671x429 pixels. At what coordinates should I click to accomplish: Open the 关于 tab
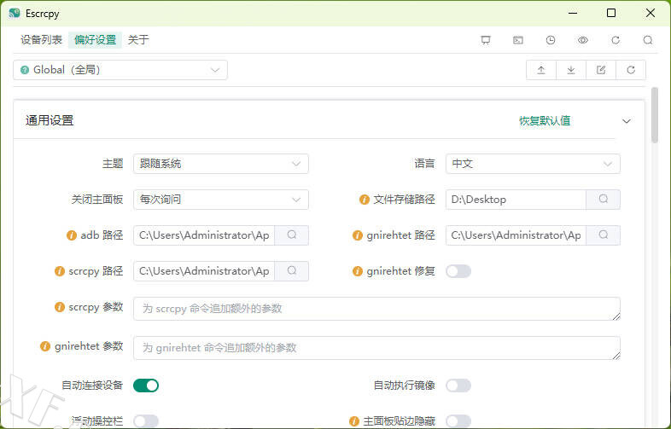pos(138,40)
